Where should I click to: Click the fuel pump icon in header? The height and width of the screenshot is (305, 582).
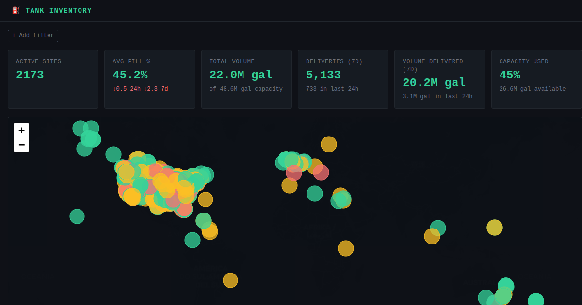click(x=16, y=11)
